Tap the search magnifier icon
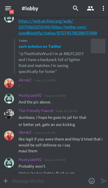This screenshot has width=108, height=188. coord(76,8)
